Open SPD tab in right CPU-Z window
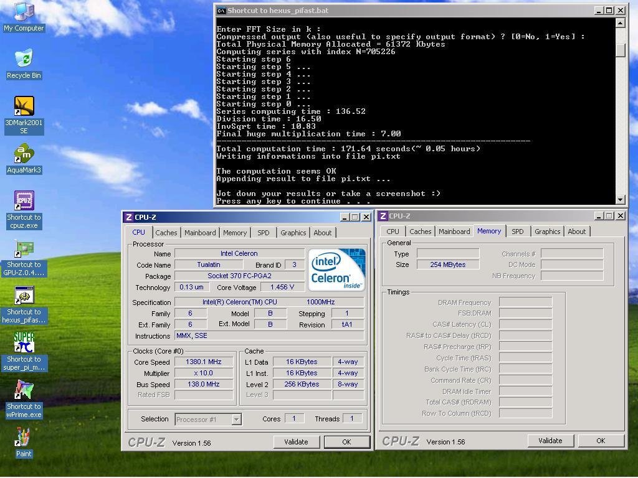638x478 pixels. [x=518, y=232]
